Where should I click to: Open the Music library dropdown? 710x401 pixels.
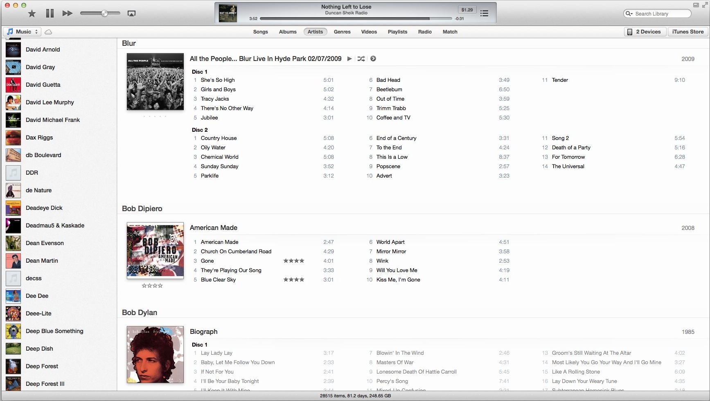click(x=22, y=32)
